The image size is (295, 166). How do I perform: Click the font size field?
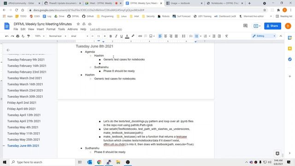[99, 36]
